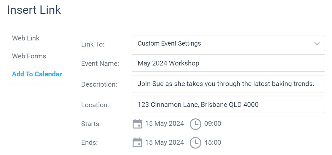Click the Ends label
332x155 pixels.
[x=89, y=142]
